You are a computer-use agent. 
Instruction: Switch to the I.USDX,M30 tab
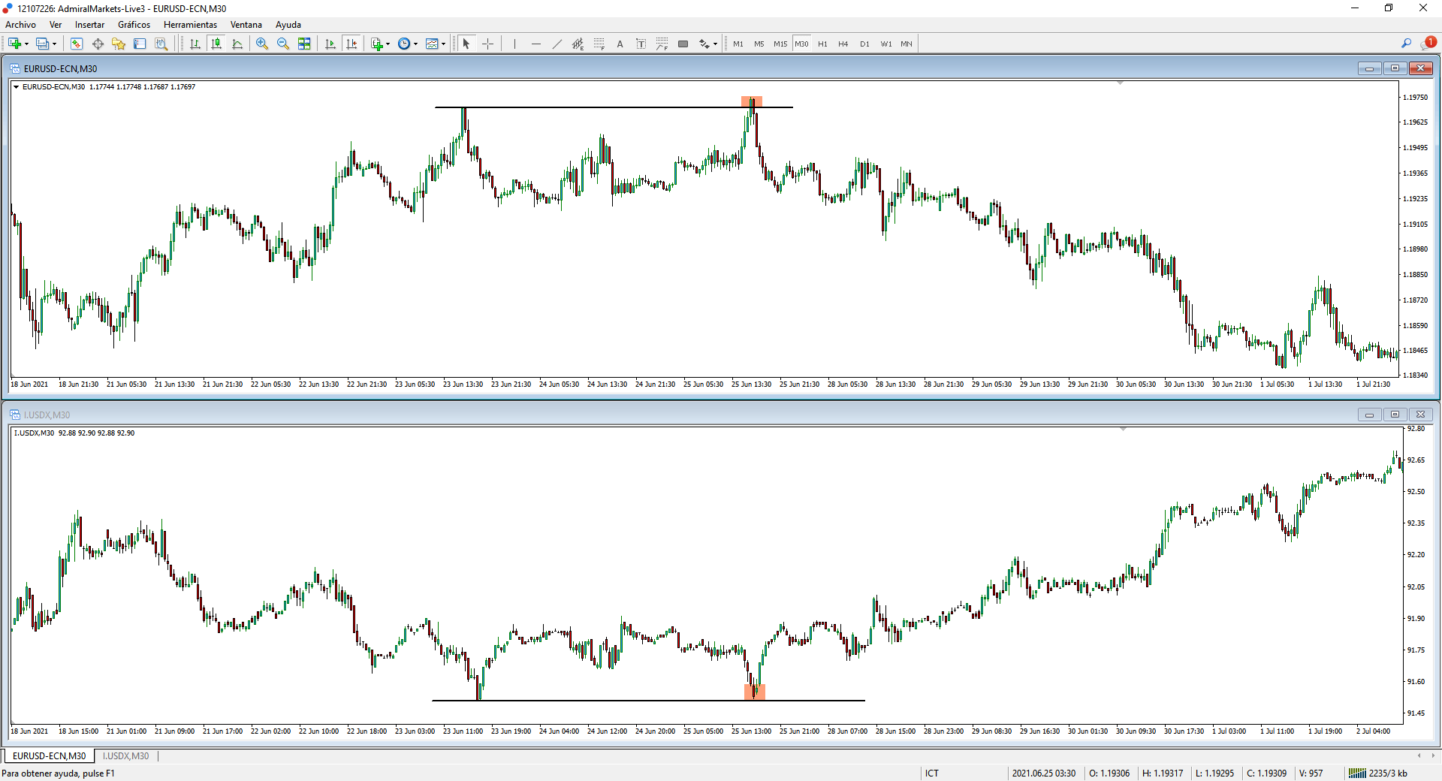[x=125, y=756]
